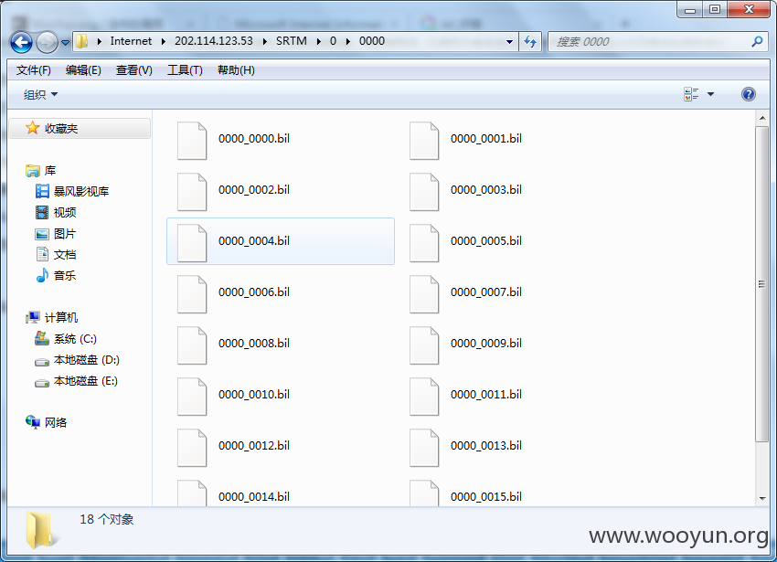
Task: Click the scroll up arrow of file list
Action: point(762,118)
